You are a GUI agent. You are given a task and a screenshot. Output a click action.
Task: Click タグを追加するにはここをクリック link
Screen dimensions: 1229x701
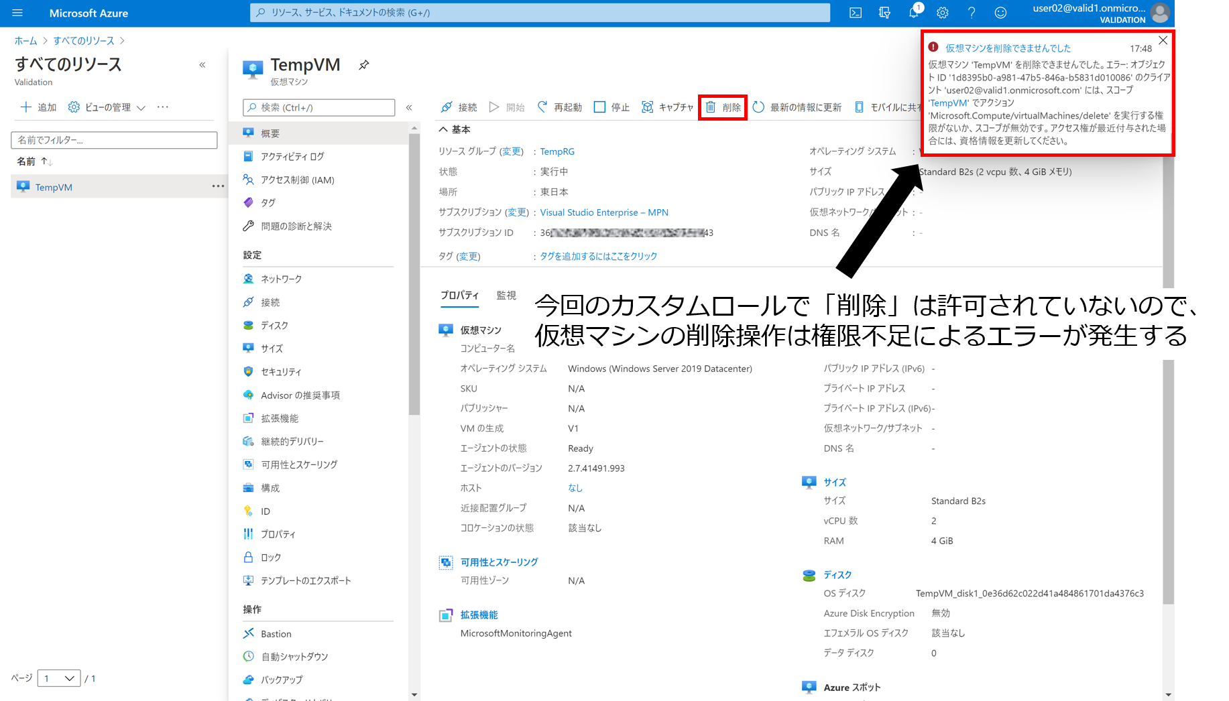click(x=599, y=256)
